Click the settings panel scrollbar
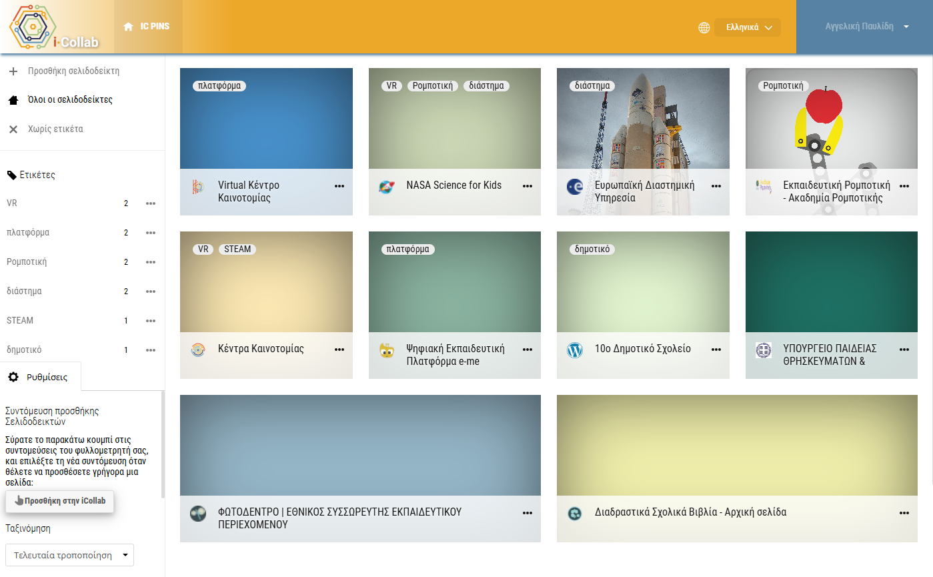The image size is (933, 577). 163,444
